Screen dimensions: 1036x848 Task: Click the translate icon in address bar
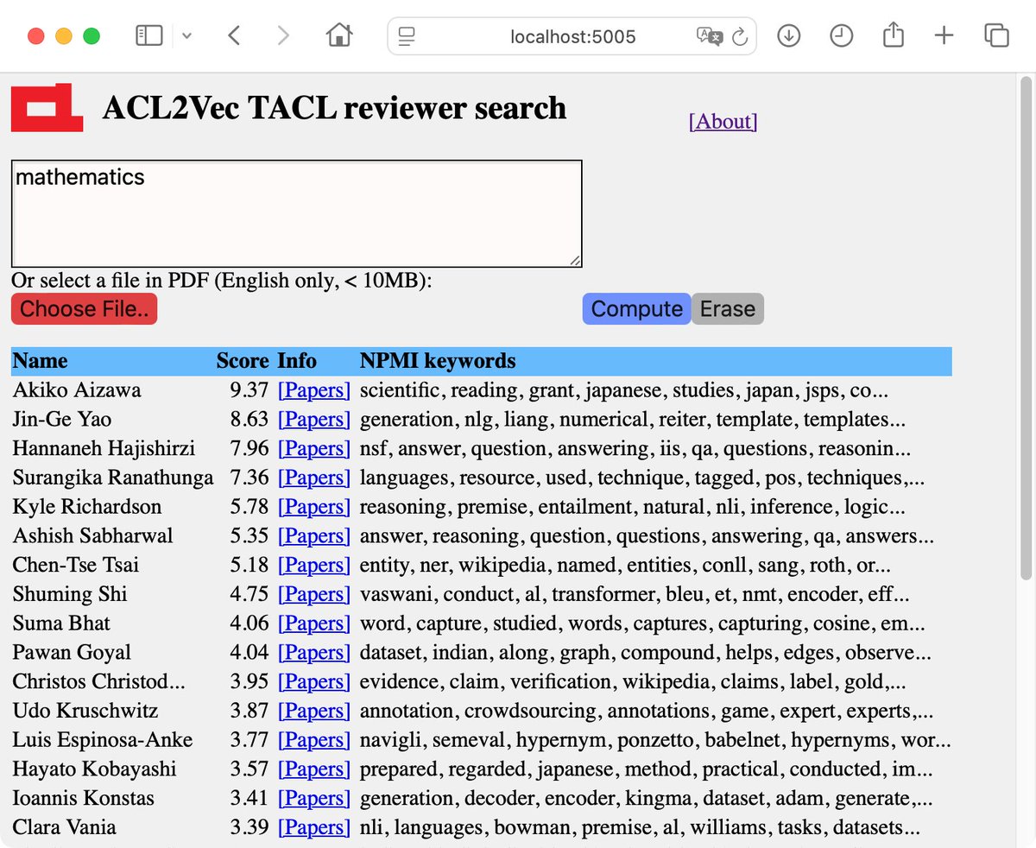coord(709,36)
